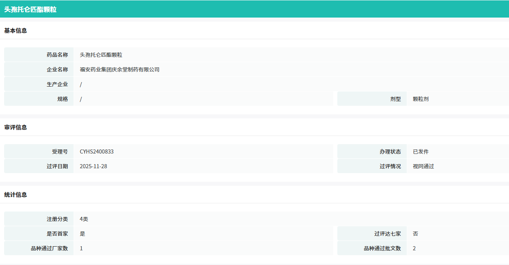Click the 品种通过厂家数 field label

click(x=49, y=248)
